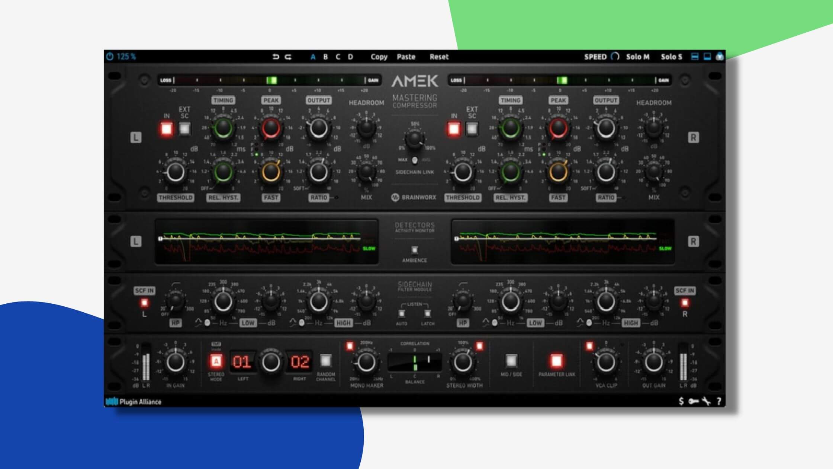Viewport: 833px width, 469px height.
Task: Click the R badge beside right compressor
Action: point(693,138)
